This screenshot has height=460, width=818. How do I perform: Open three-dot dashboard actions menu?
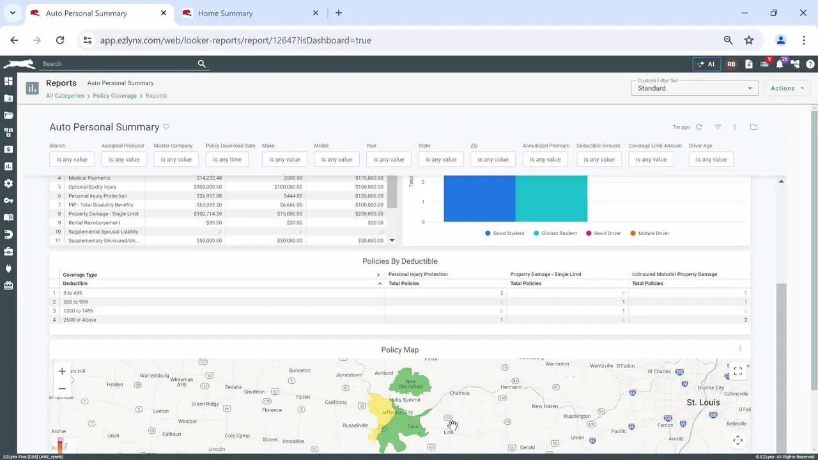[x=735, y=127]
